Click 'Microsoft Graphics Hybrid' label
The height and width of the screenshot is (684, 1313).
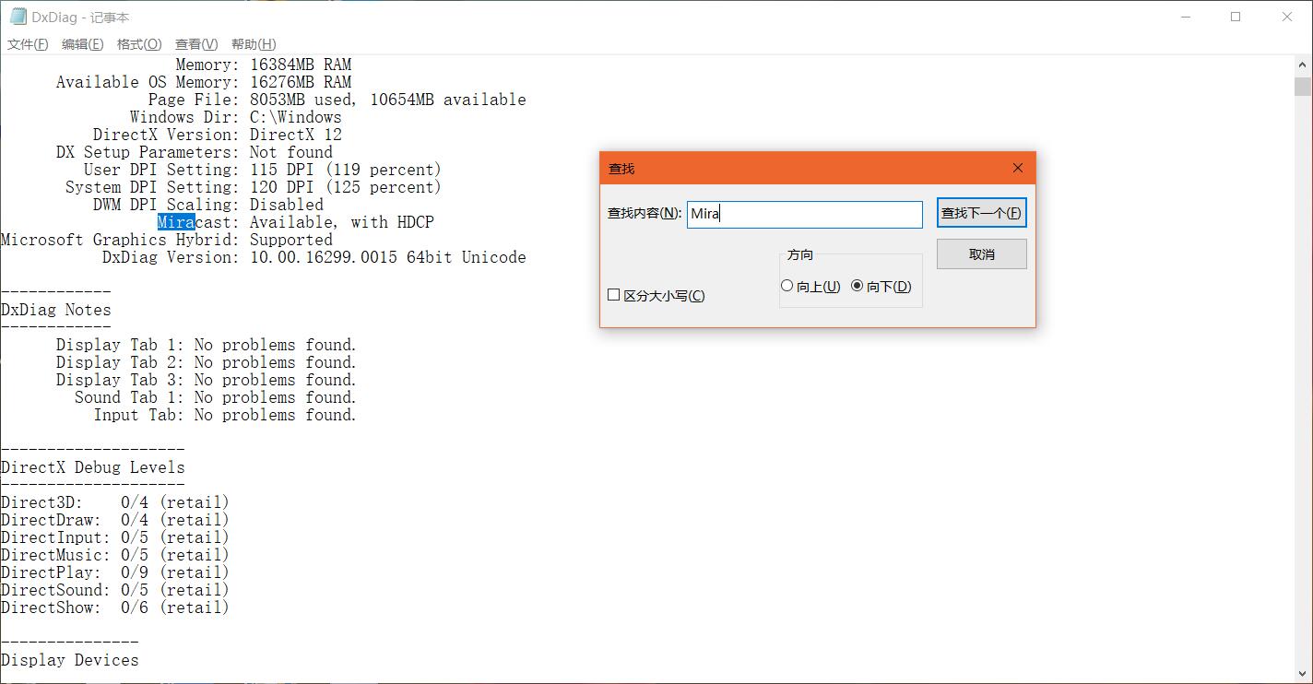pyautogui.click(x=120, y=240)
